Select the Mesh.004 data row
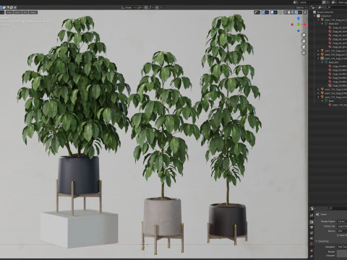 (x=333, y=62)
